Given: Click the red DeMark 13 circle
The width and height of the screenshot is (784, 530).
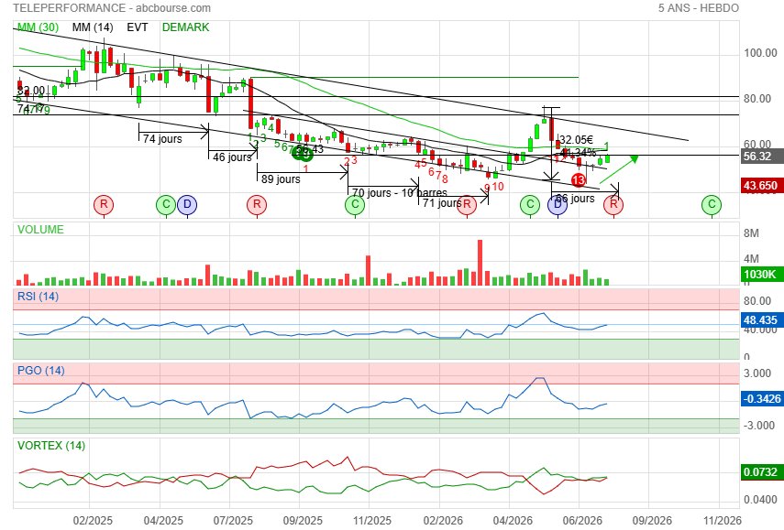Looking at the screenshot, I should (x=579, y=180).
